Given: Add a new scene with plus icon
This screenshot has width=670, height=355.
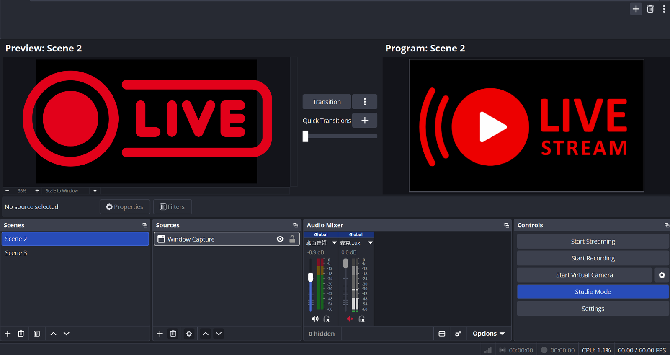Looking at the screenshot, I should point(8,334).
